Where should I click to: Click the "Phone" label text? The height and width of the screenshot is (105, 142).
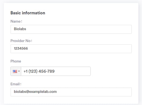pos(16,61)
